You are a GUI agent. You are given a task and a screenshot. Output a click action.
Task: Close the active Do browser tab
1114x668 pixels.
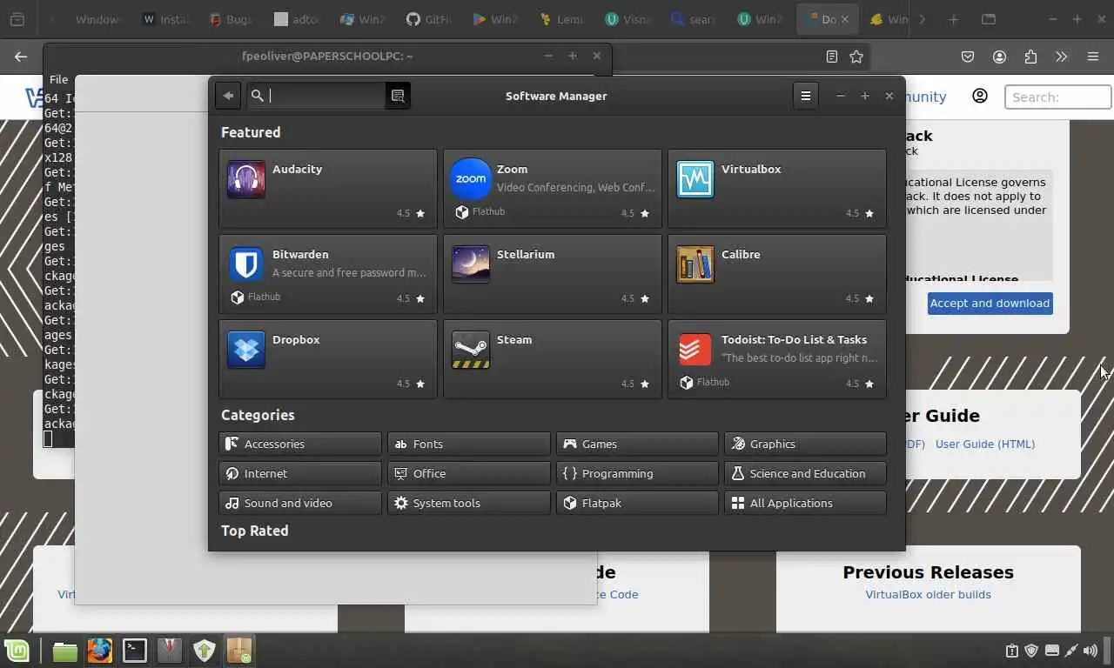pyautogui.click(x=844, y=19)
